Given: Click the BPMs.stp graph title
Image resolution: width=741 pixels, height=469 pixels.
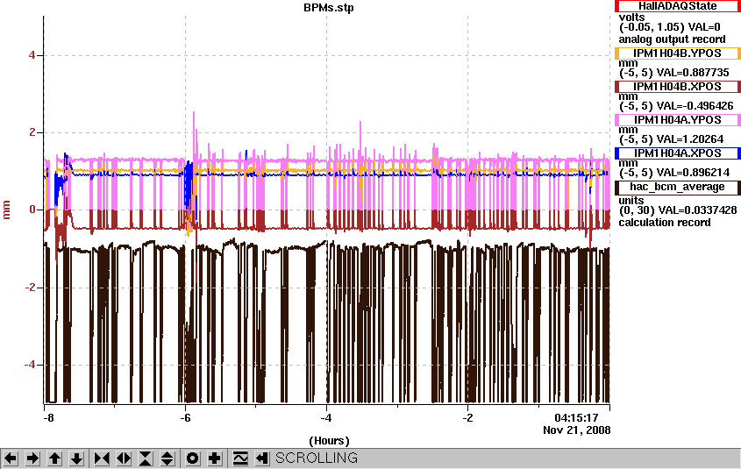Looking at the screenshot, I should tap(329, 8).
